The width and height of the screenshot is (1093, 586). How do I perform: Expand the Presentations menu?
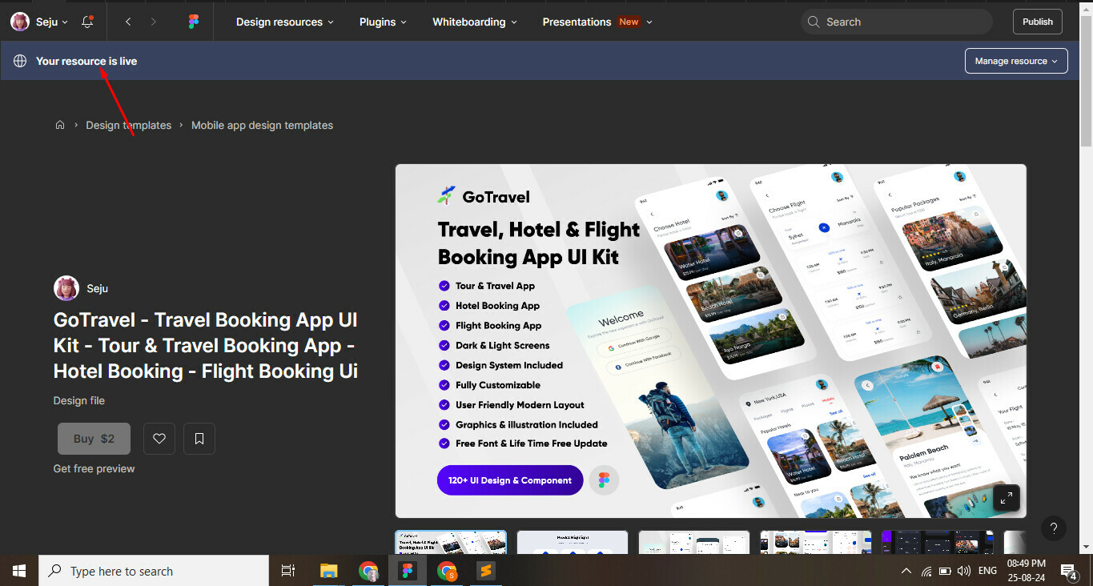(x=597, y=22)
